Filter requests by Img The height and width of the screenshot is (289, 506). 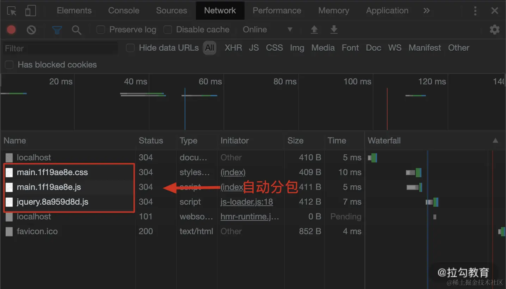click(297, 48)
